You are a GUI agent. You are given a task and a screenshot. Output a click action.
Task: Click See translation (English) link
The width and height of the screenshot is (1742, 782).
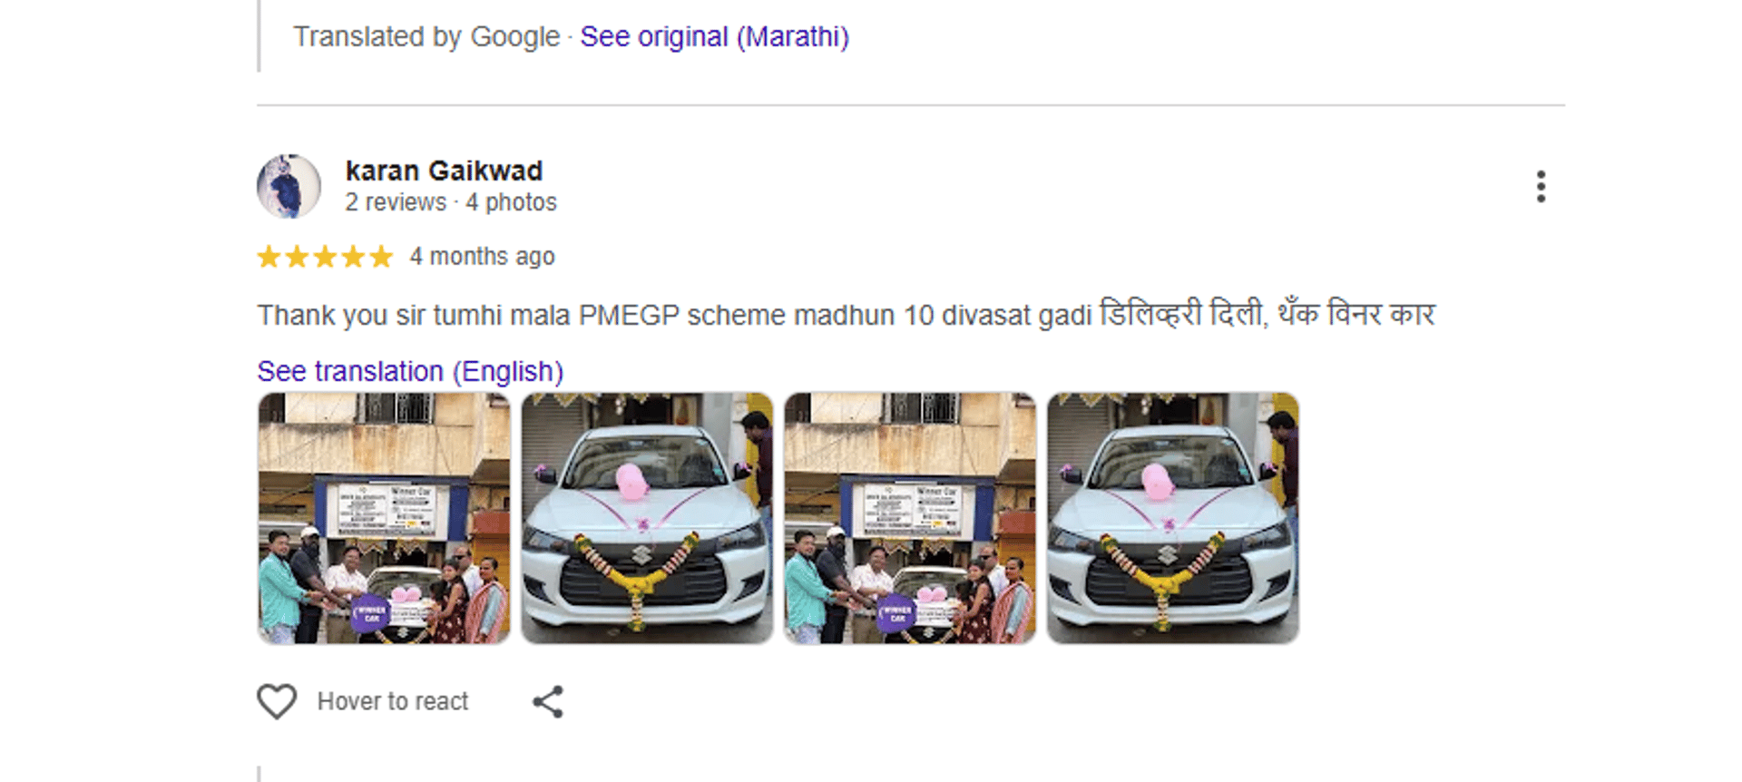pos(410,371)
